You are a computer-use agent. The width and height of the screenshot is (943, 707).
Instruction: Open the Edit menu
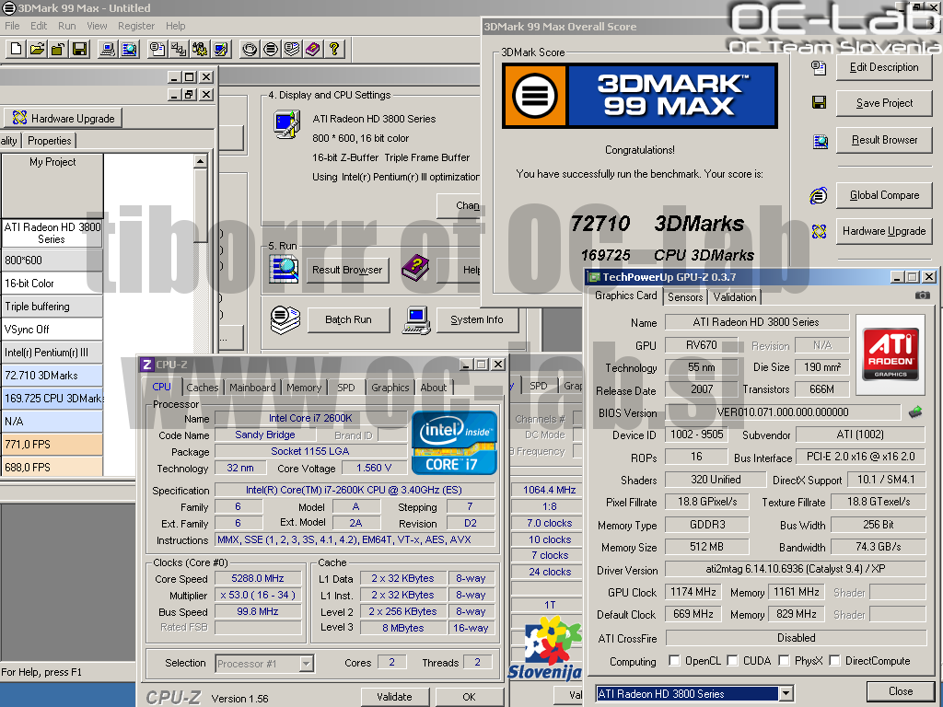[39, 26]
